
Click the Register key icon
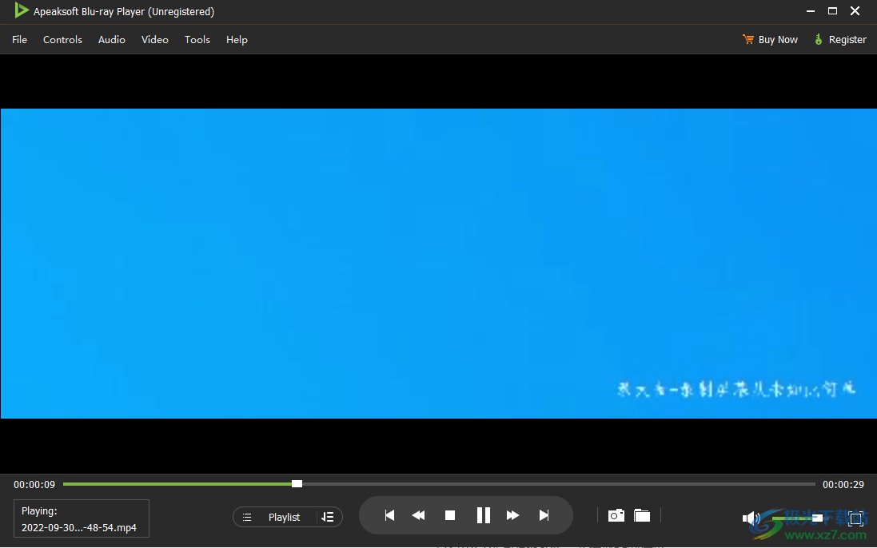point(818,39)
